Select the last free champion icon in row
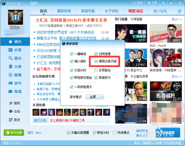Viewport: 185px width, 146px height. point(107,112)
